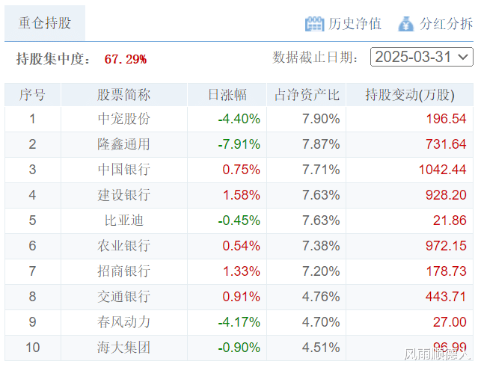Click row number 10
Screen dimensions: 478x370
tap(33, 348)
